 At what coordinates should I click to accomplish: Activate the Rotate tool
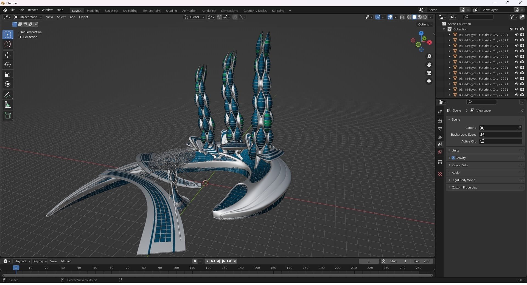coord(8,65)
